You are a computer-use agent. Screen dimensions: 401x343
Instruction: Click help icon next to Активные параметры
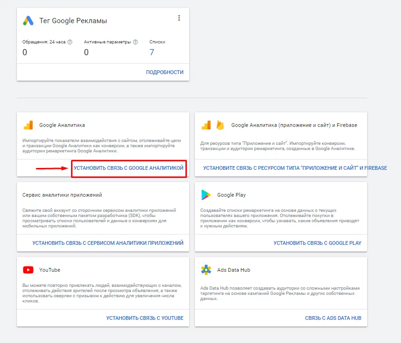(135, 42)
